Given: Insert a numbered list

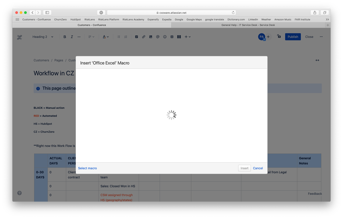Looking at the screenshot, I should tap(126, 37).
